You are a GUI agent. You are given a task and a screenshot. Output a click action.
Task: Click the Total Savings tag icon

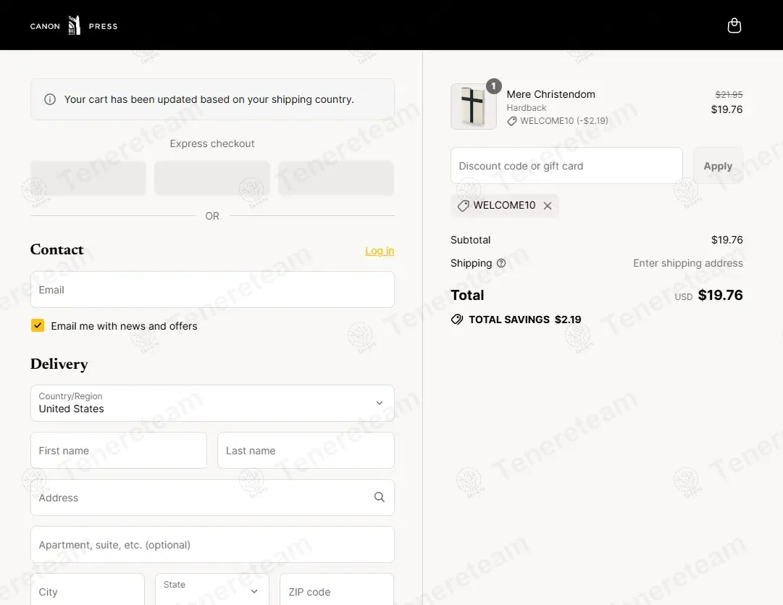click(x=457, y=320)
